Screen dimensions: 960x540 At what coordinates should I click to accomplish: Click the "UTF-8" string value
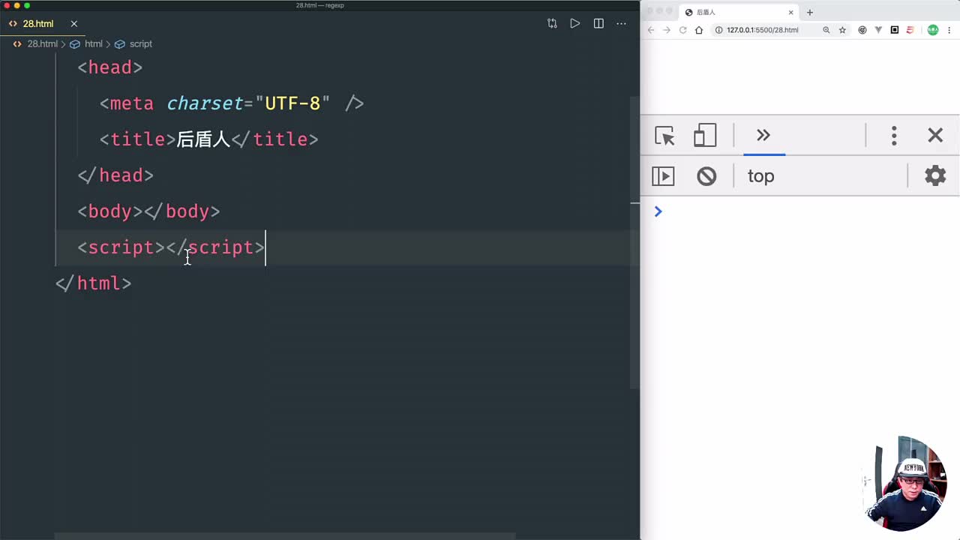point(292,103)
